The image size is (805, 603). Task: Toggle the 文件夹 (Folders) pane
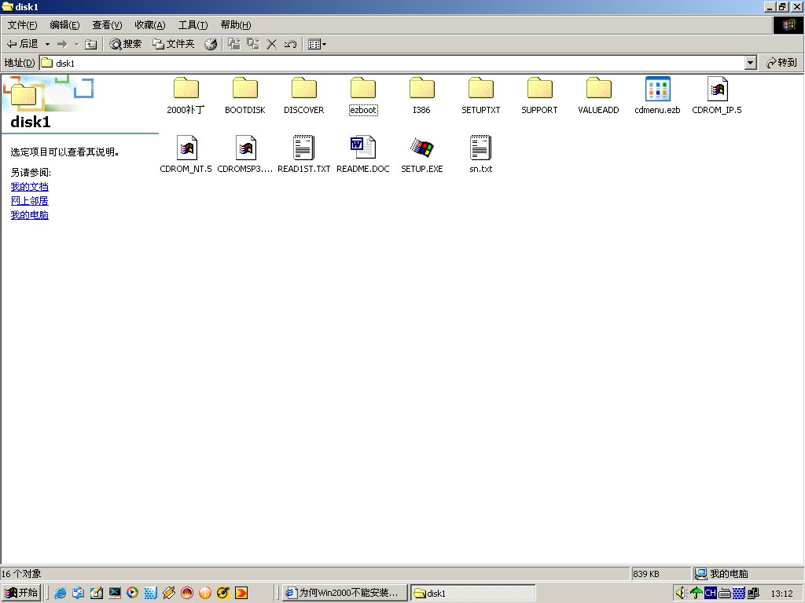(174, 44)
